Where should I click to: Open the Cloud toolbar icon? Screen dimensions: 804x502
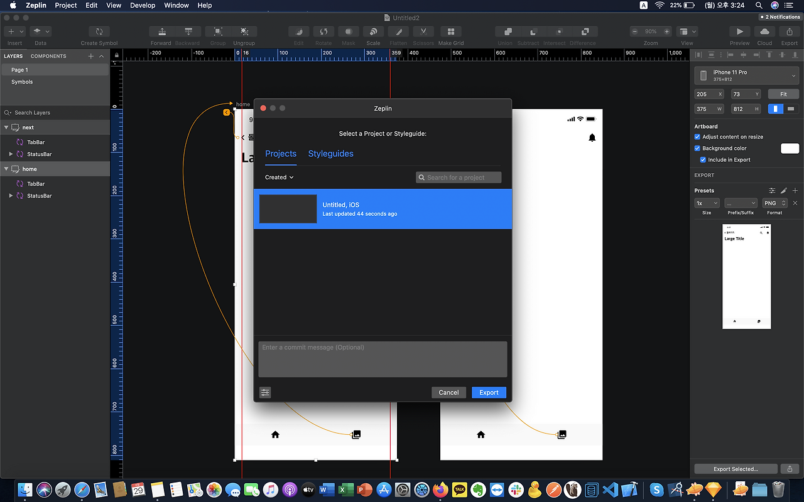[764, 31]
